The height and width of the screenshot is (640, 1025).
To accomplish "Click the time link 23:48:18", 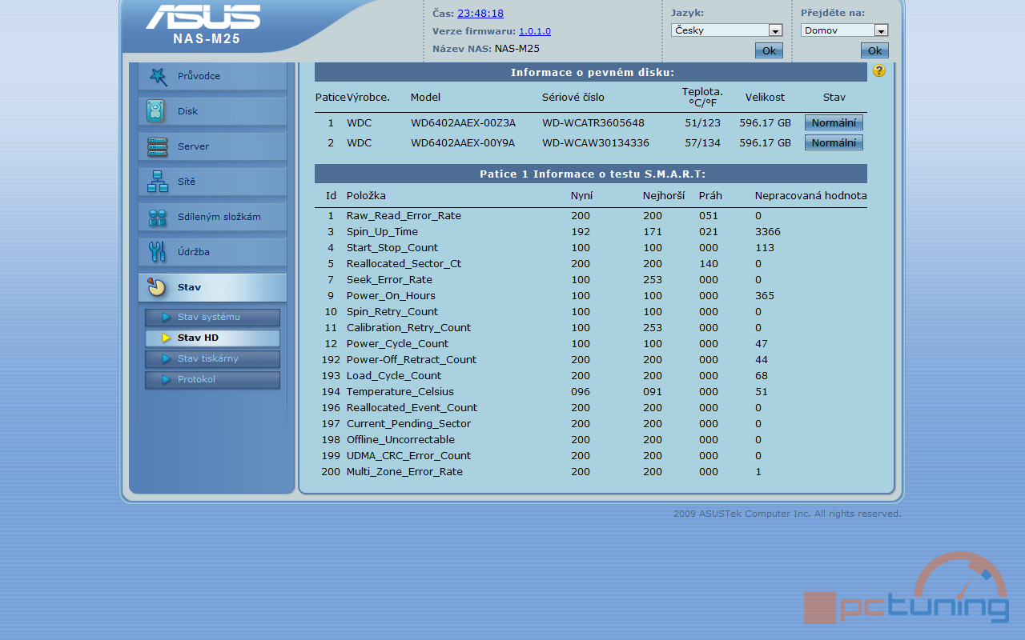I will (x=480, y=14).
